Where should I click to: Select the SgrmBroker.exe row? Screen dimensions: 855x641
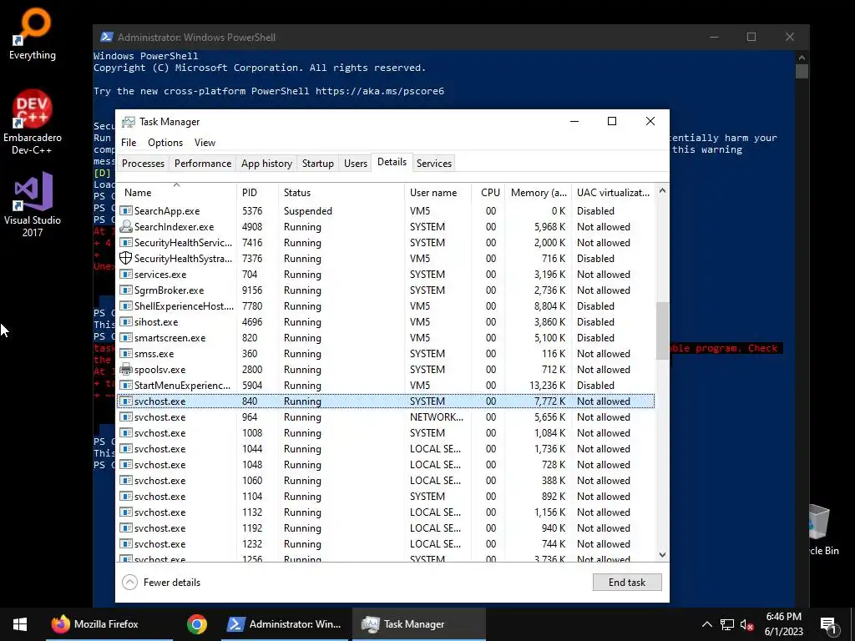click(x=386, y=290)
